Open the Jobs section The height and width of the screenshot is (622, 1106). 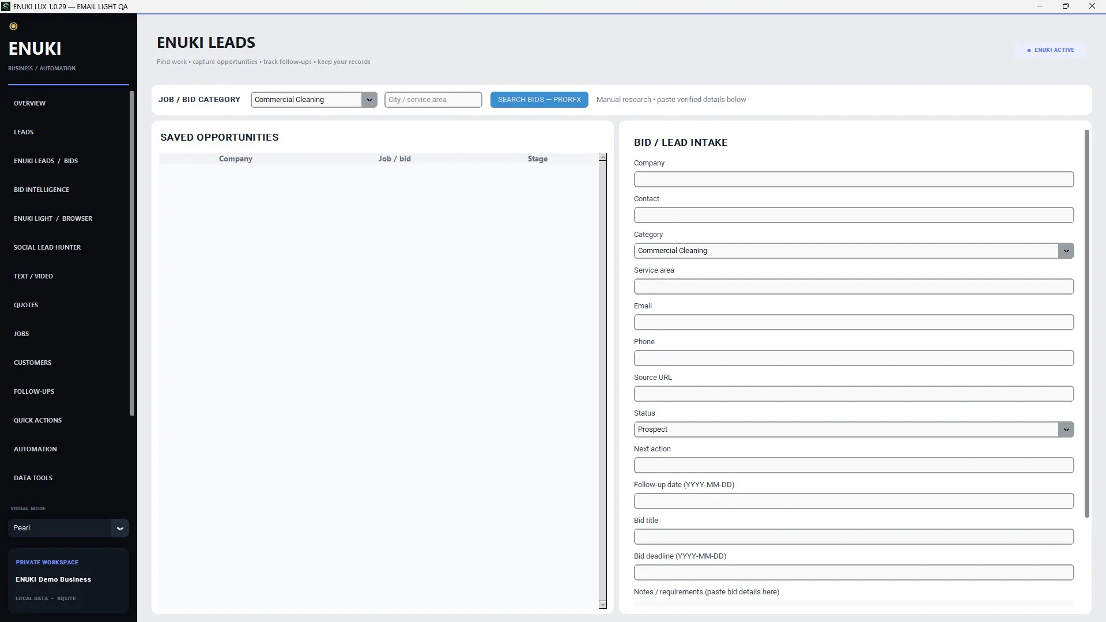tap(21, 334)
